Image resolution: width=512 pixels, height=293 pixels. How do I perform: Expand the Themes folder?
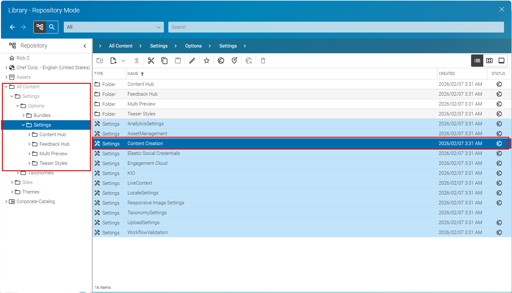click(11, 192)
